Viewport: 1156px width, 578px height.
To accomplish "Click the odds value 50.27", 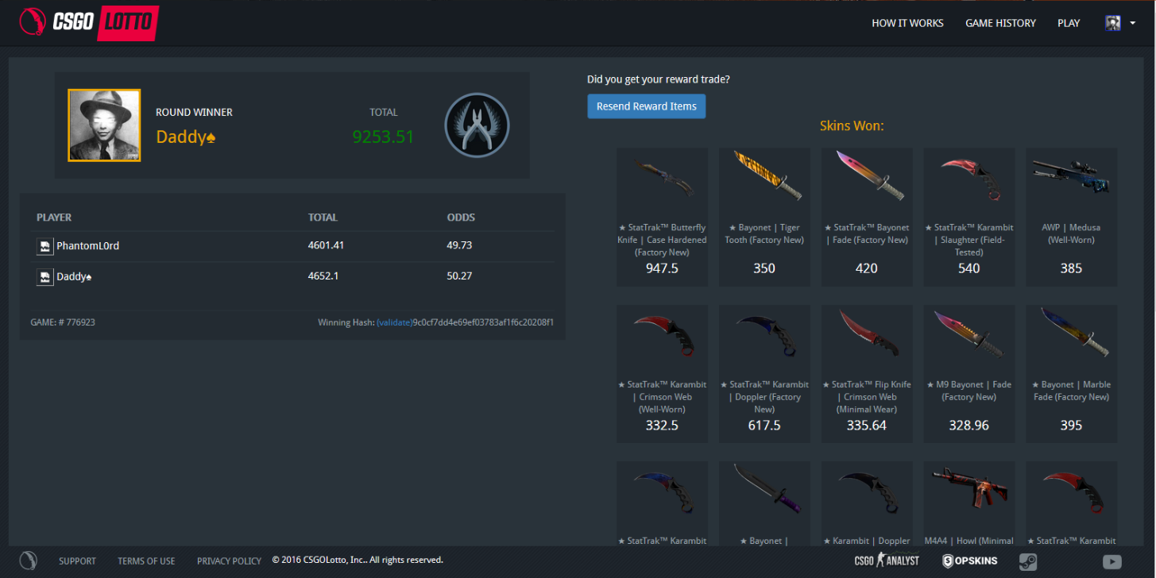I will (x=459, y=277).
